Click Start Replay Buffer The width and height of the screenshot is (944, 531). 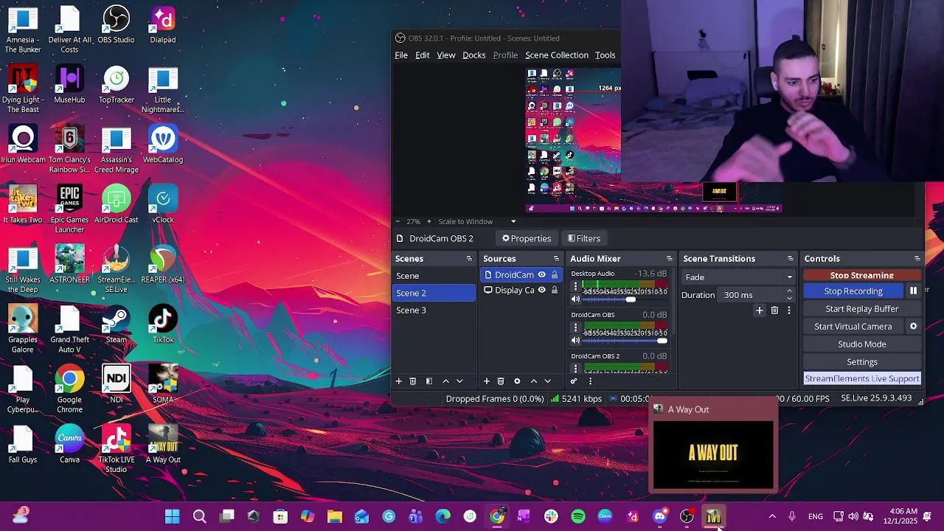(862, 309)
